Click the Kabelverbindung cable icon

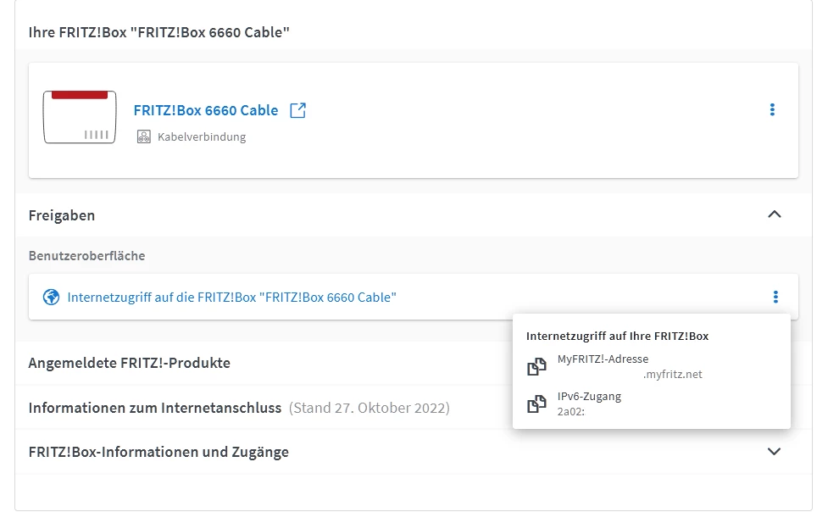(x=144, y=136)
